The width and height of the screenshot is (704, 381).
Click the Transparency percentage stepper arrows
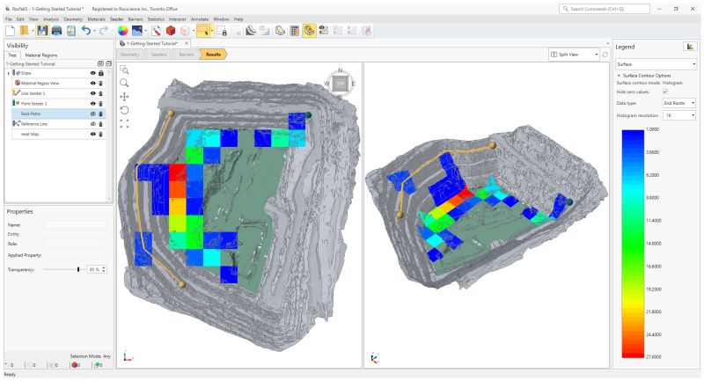coord(104,269)
